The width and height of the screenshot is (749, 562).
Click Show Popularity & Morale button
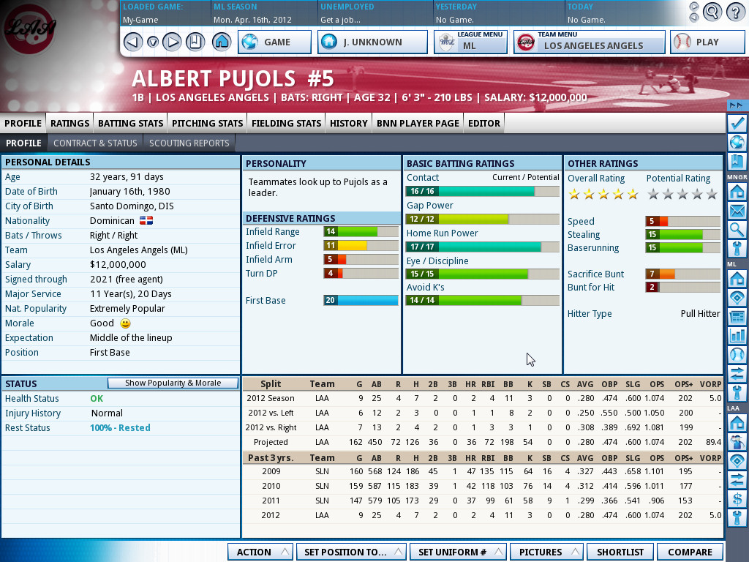(x=173, y=383)
